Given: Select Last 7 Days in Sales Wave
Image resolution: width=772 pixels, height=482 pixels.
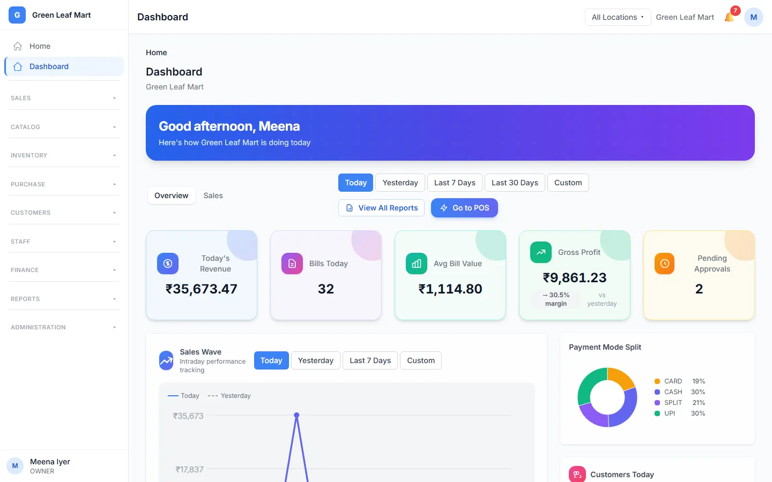Looking at the screenshot, I should pos(370,360).
